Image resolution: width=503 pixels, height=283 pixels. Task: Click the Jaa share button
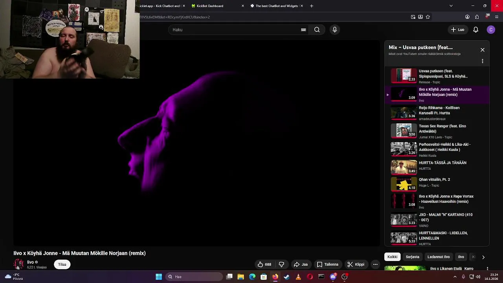click(301, 265)
